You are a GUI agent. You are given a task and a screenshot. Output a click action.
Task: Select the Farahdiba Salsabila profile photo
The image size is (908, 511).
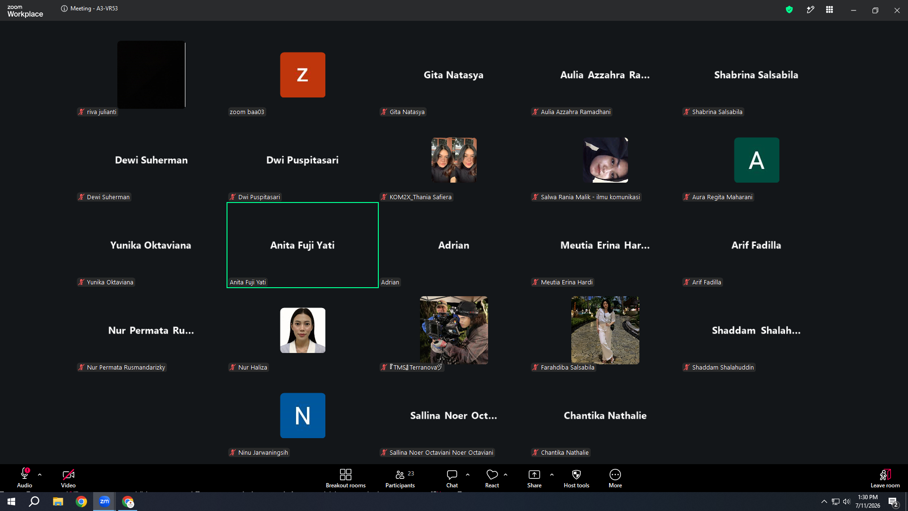605,330
